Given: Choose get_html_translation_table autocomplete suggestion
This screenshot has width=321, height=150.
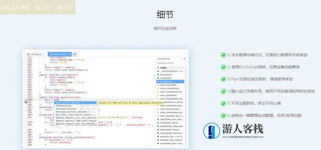Looking at the screenshot, I should 75,115.
